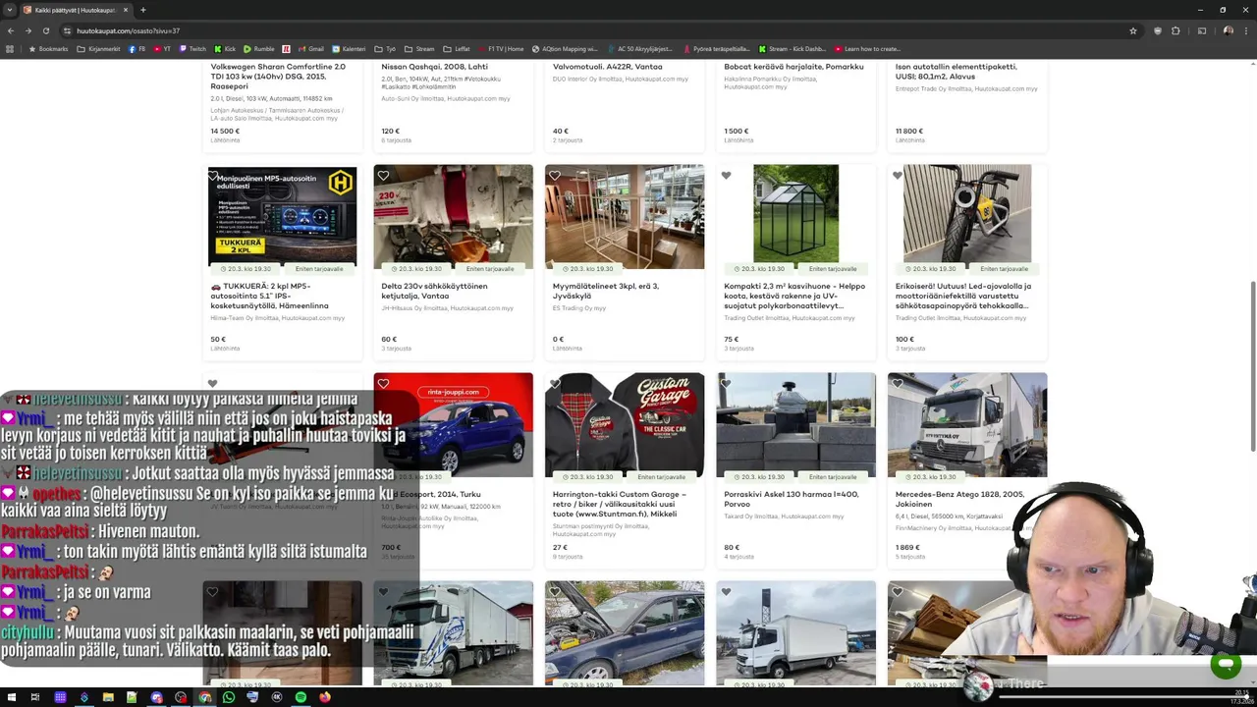
Task: Click the '1 869 €' price text
Action: click(908, 548)
